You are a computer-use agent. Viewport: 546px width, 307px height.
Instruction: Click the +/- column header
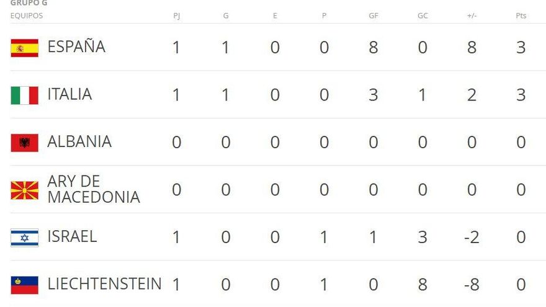472,16
